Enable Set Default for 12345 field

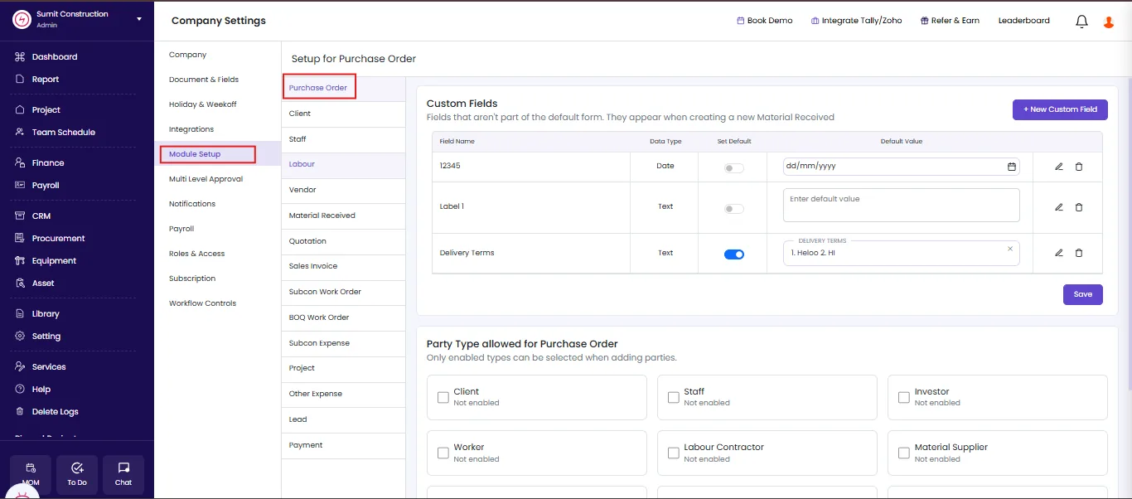[733, 168]
